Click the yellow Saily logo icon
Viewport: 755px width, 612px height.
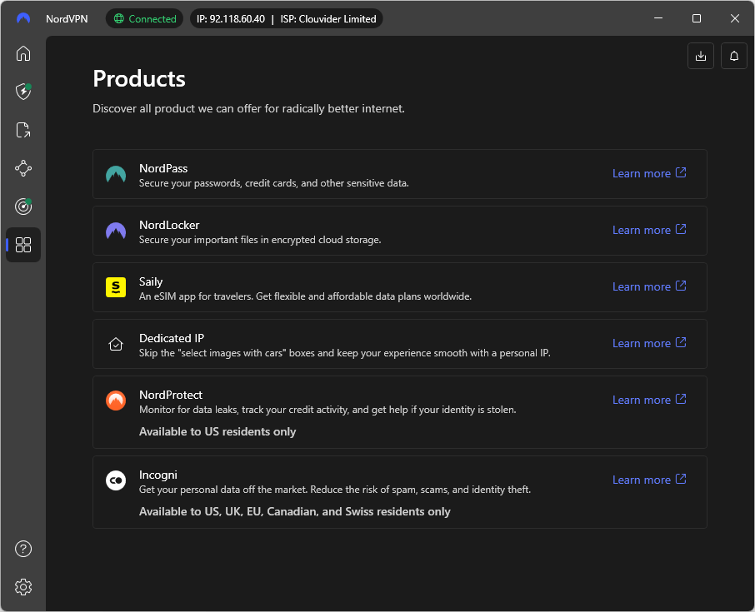[x=116, y=287]
